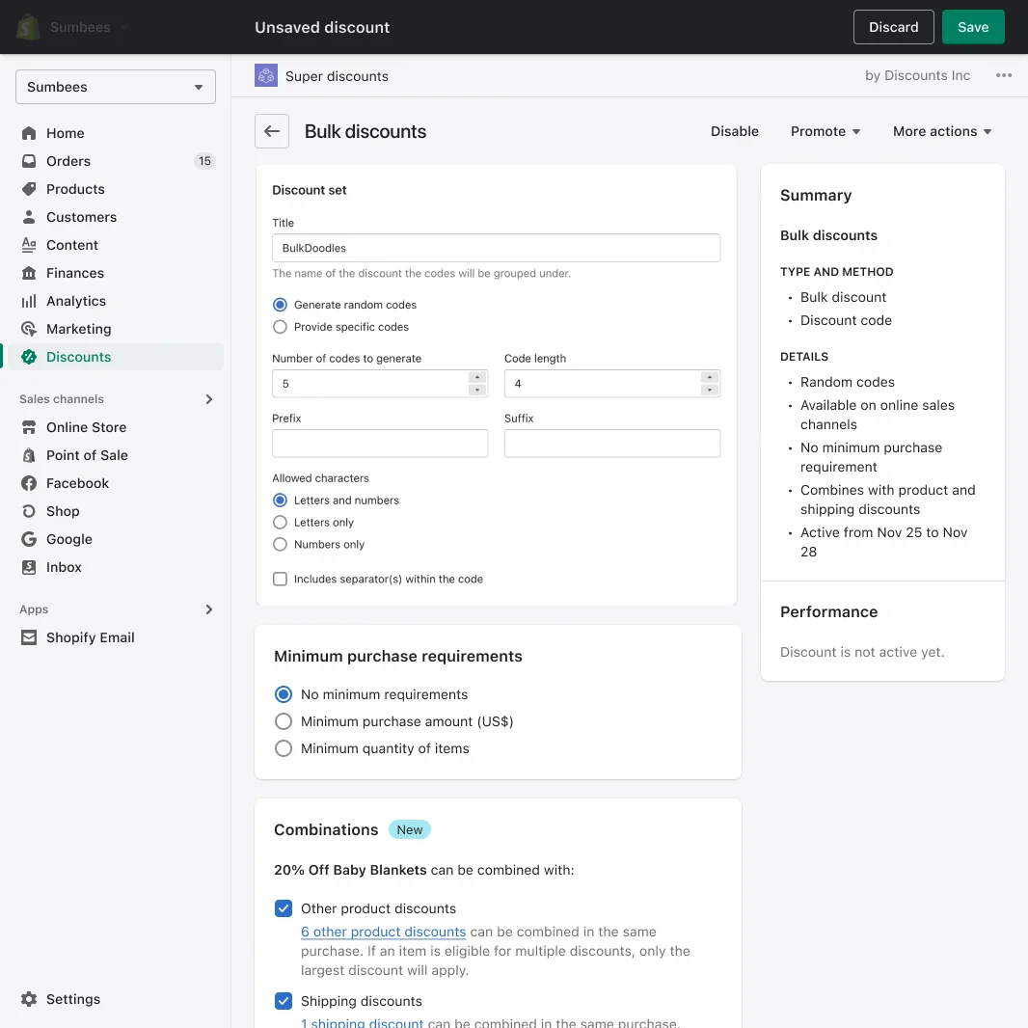Image resolution: width=1028 pixels, height=1028 pixels.
Task: Click the Suffix input field
Action: 612,444
